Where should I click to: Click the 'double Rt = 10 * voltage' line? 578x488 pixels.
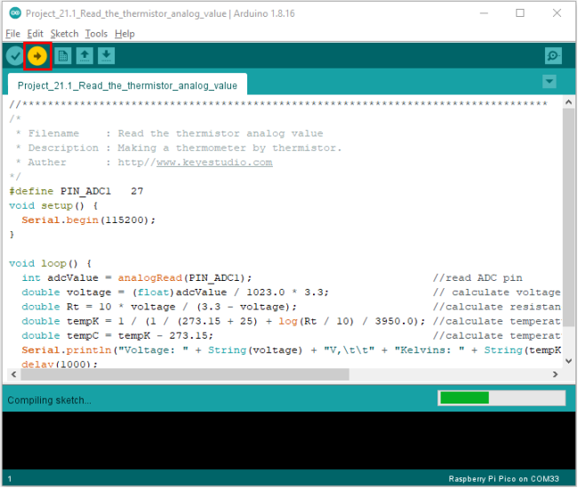159,307
